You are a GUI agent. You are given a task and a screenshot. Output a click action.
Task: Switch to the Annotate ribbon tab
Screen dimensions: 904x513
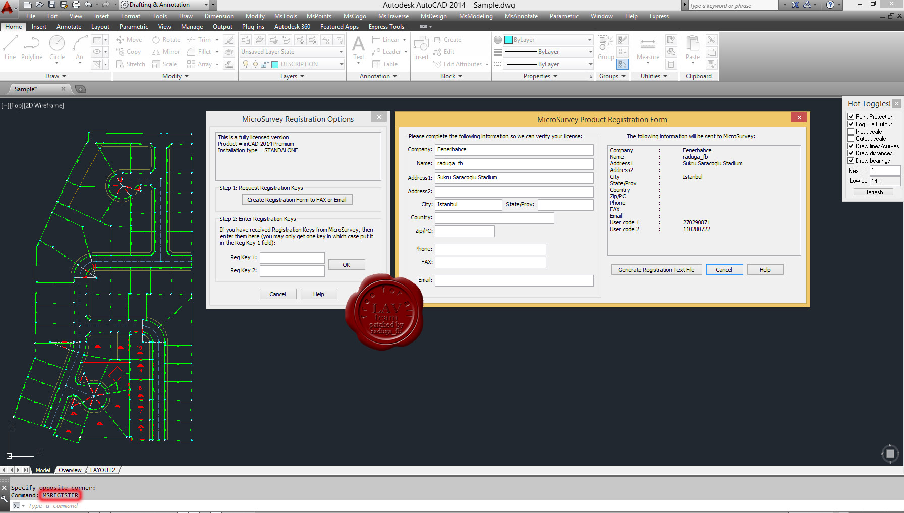click(69, 27)
